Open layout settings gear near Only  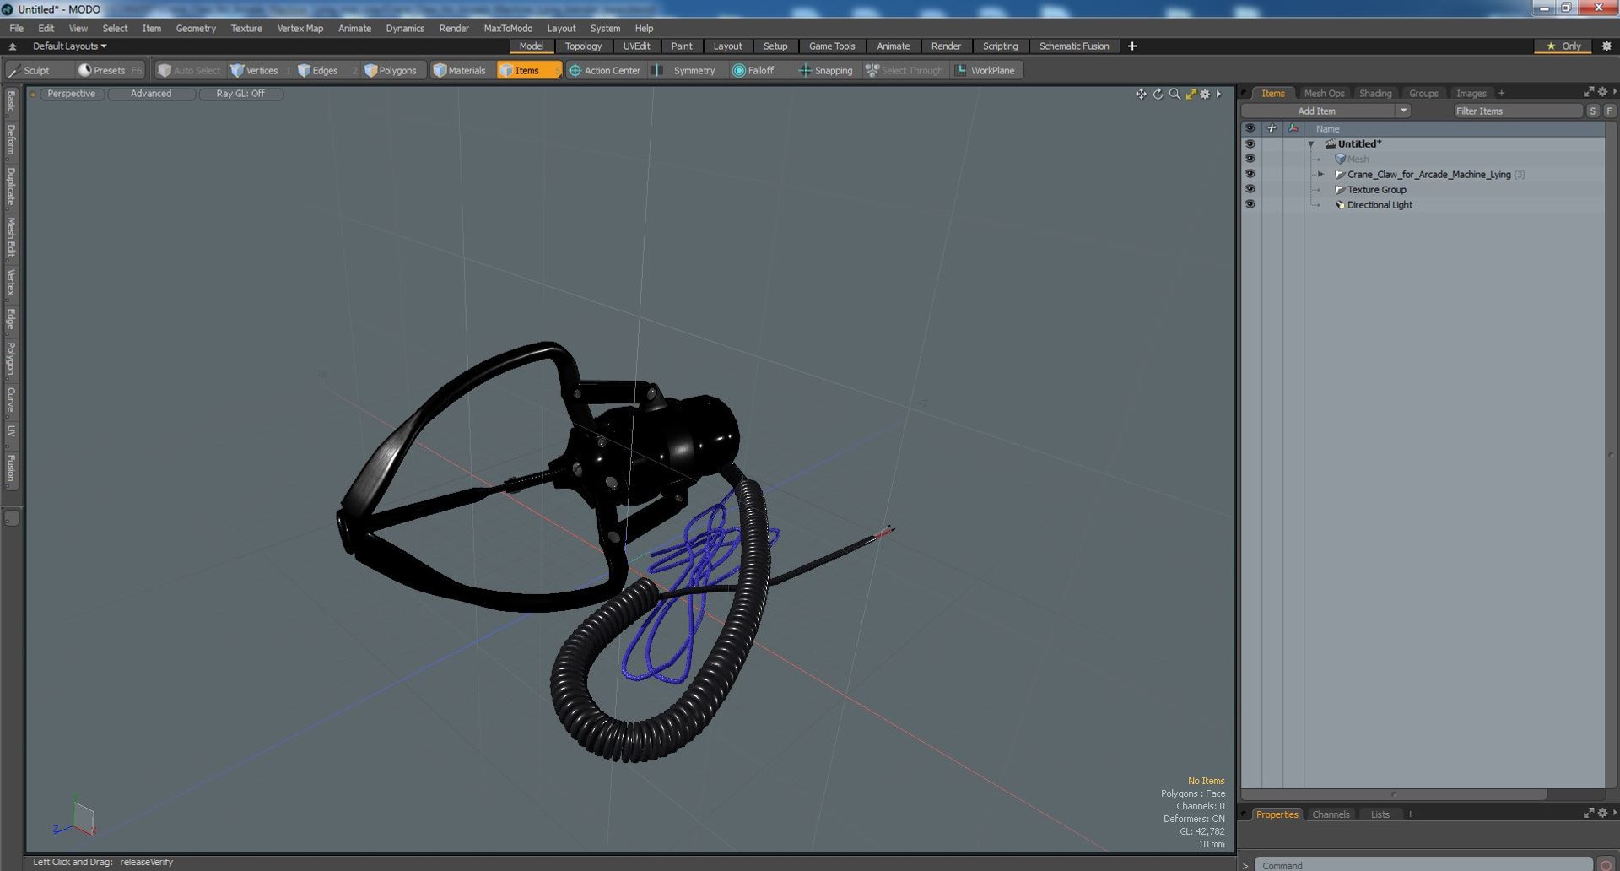[1606, 46]
